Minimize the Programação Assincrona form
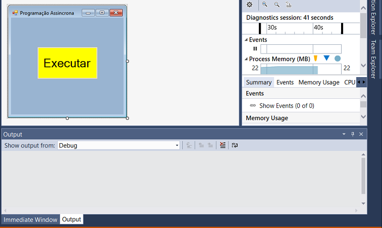The height and width of the screenshot is (228, 382). [88, 13]
